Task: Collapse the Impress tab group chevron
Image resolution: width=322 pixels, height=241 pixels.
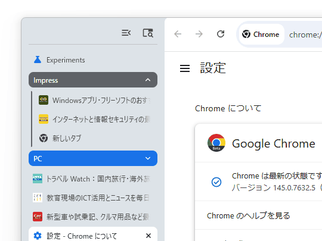Action: point(148,80)
